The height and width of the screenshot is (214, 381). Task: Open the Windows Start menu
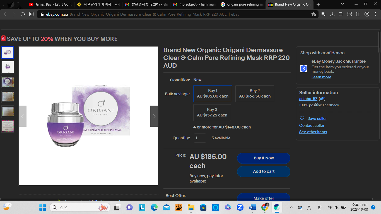click(42, 207)
